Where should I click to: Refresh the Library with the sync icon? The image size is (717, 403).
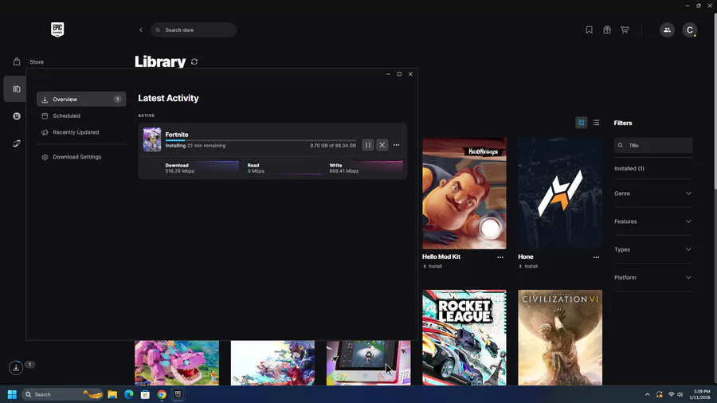(194, 61)
